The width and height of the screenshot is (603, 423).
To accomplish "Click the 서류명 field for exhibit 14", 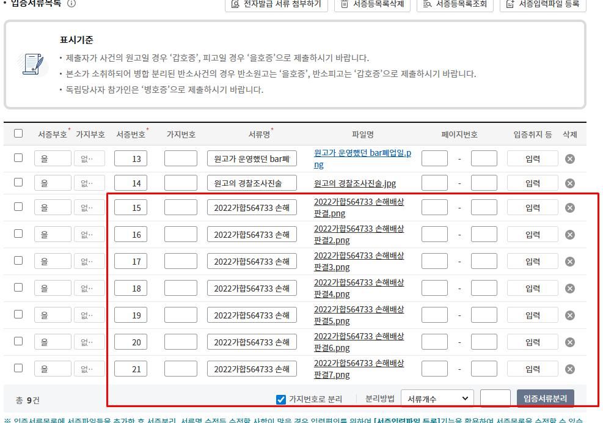I will tap(252, 183).
